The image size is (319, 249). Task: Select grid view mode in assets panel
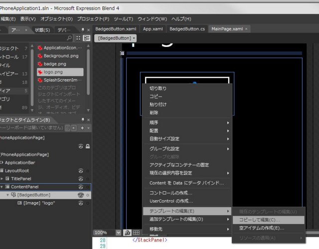click(78, 38)
